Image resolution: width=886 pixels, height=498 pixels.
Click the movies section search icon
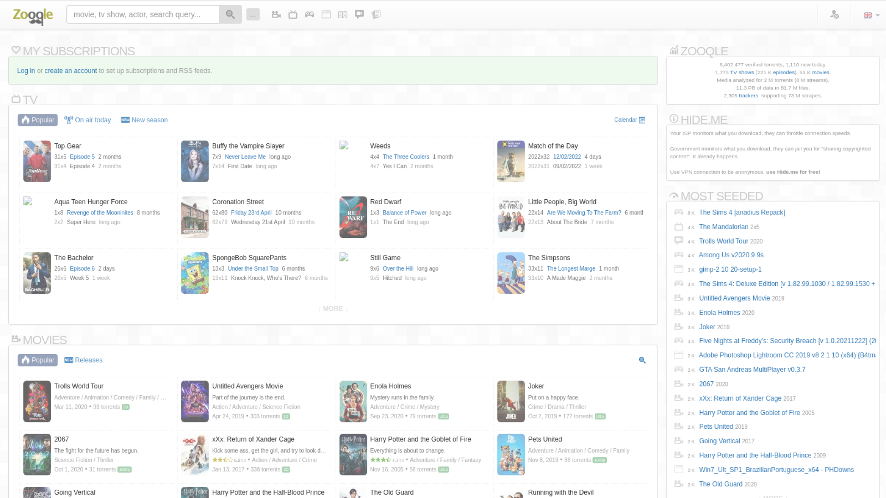[x=642, y=360]
